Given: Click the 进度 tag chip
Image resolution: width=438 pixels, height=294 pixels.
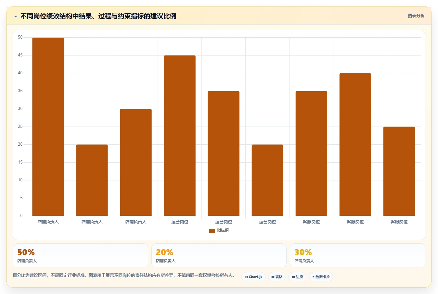Looking at the screenshot, I should (x=297, y=277).
